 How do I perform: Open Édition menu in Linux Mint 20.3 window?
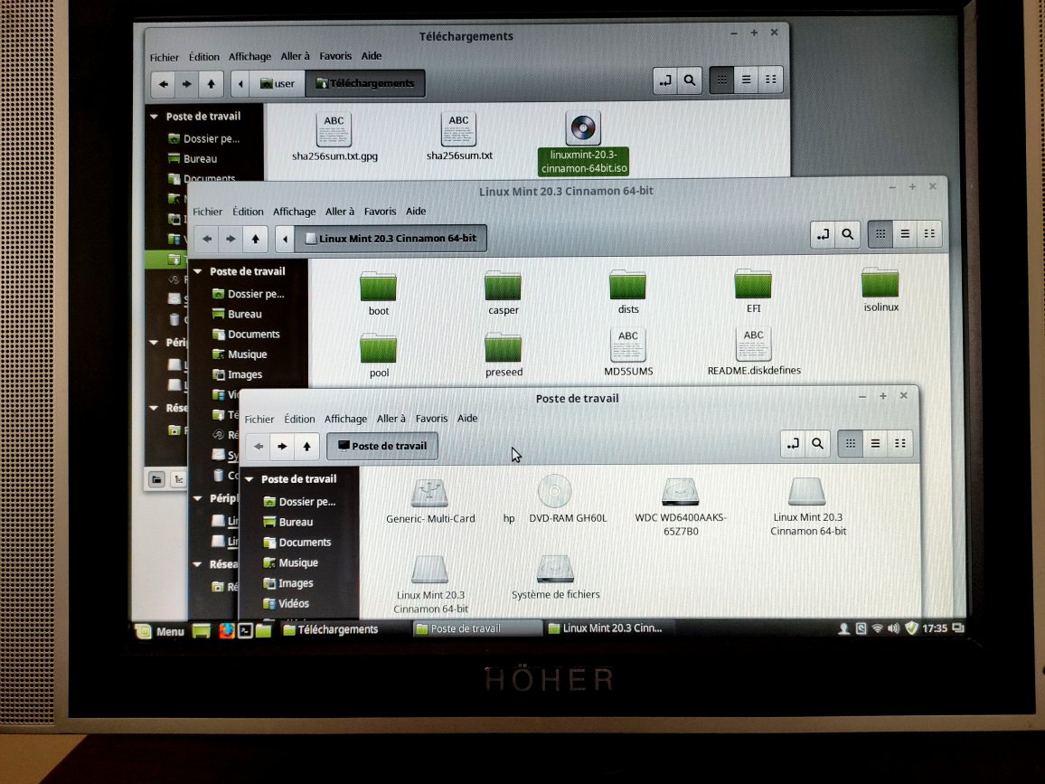[x=248, y=212]
